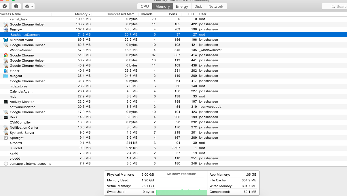Select the kextd process
This screenshot has width=347, height=196.
click(173, 153)
